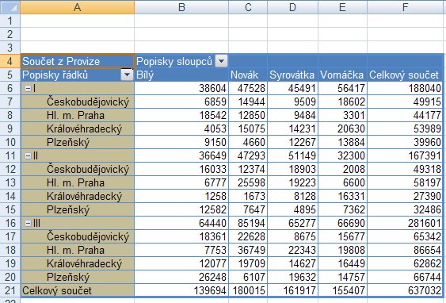Select Českobudějovický under group I
This screenshot has height=303, width=446.
click(78, 102)
